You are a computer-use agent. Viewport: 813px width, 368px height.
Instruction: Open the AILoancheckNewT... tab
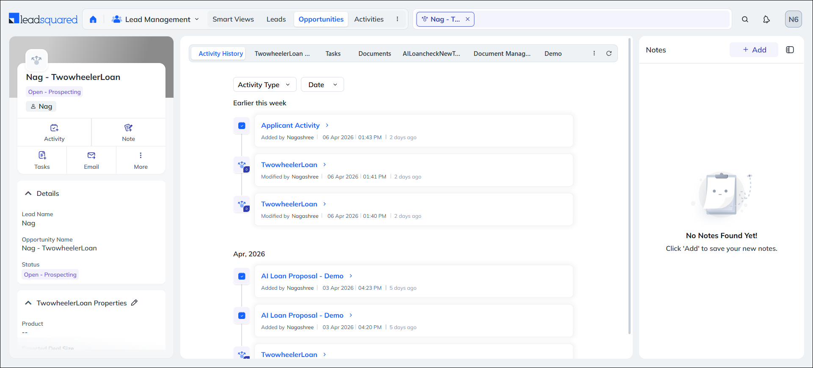tap(431, 54)
